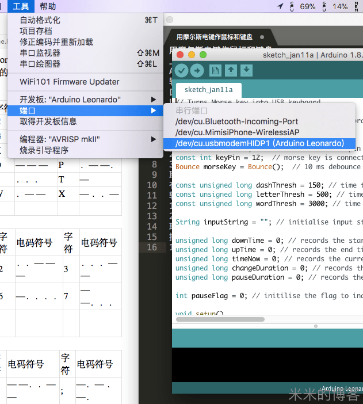Open the 帮助 menu
The image size is (363, 404).
48,6
